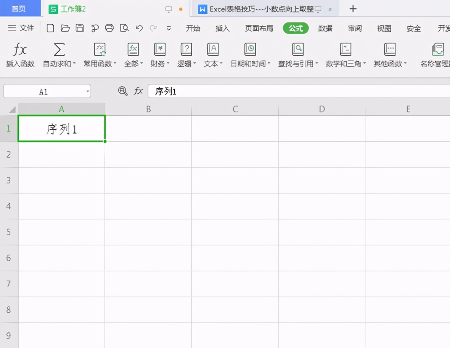Select column B header
The height and width of the screenshot is (348, 450).
tap(148, 109)
